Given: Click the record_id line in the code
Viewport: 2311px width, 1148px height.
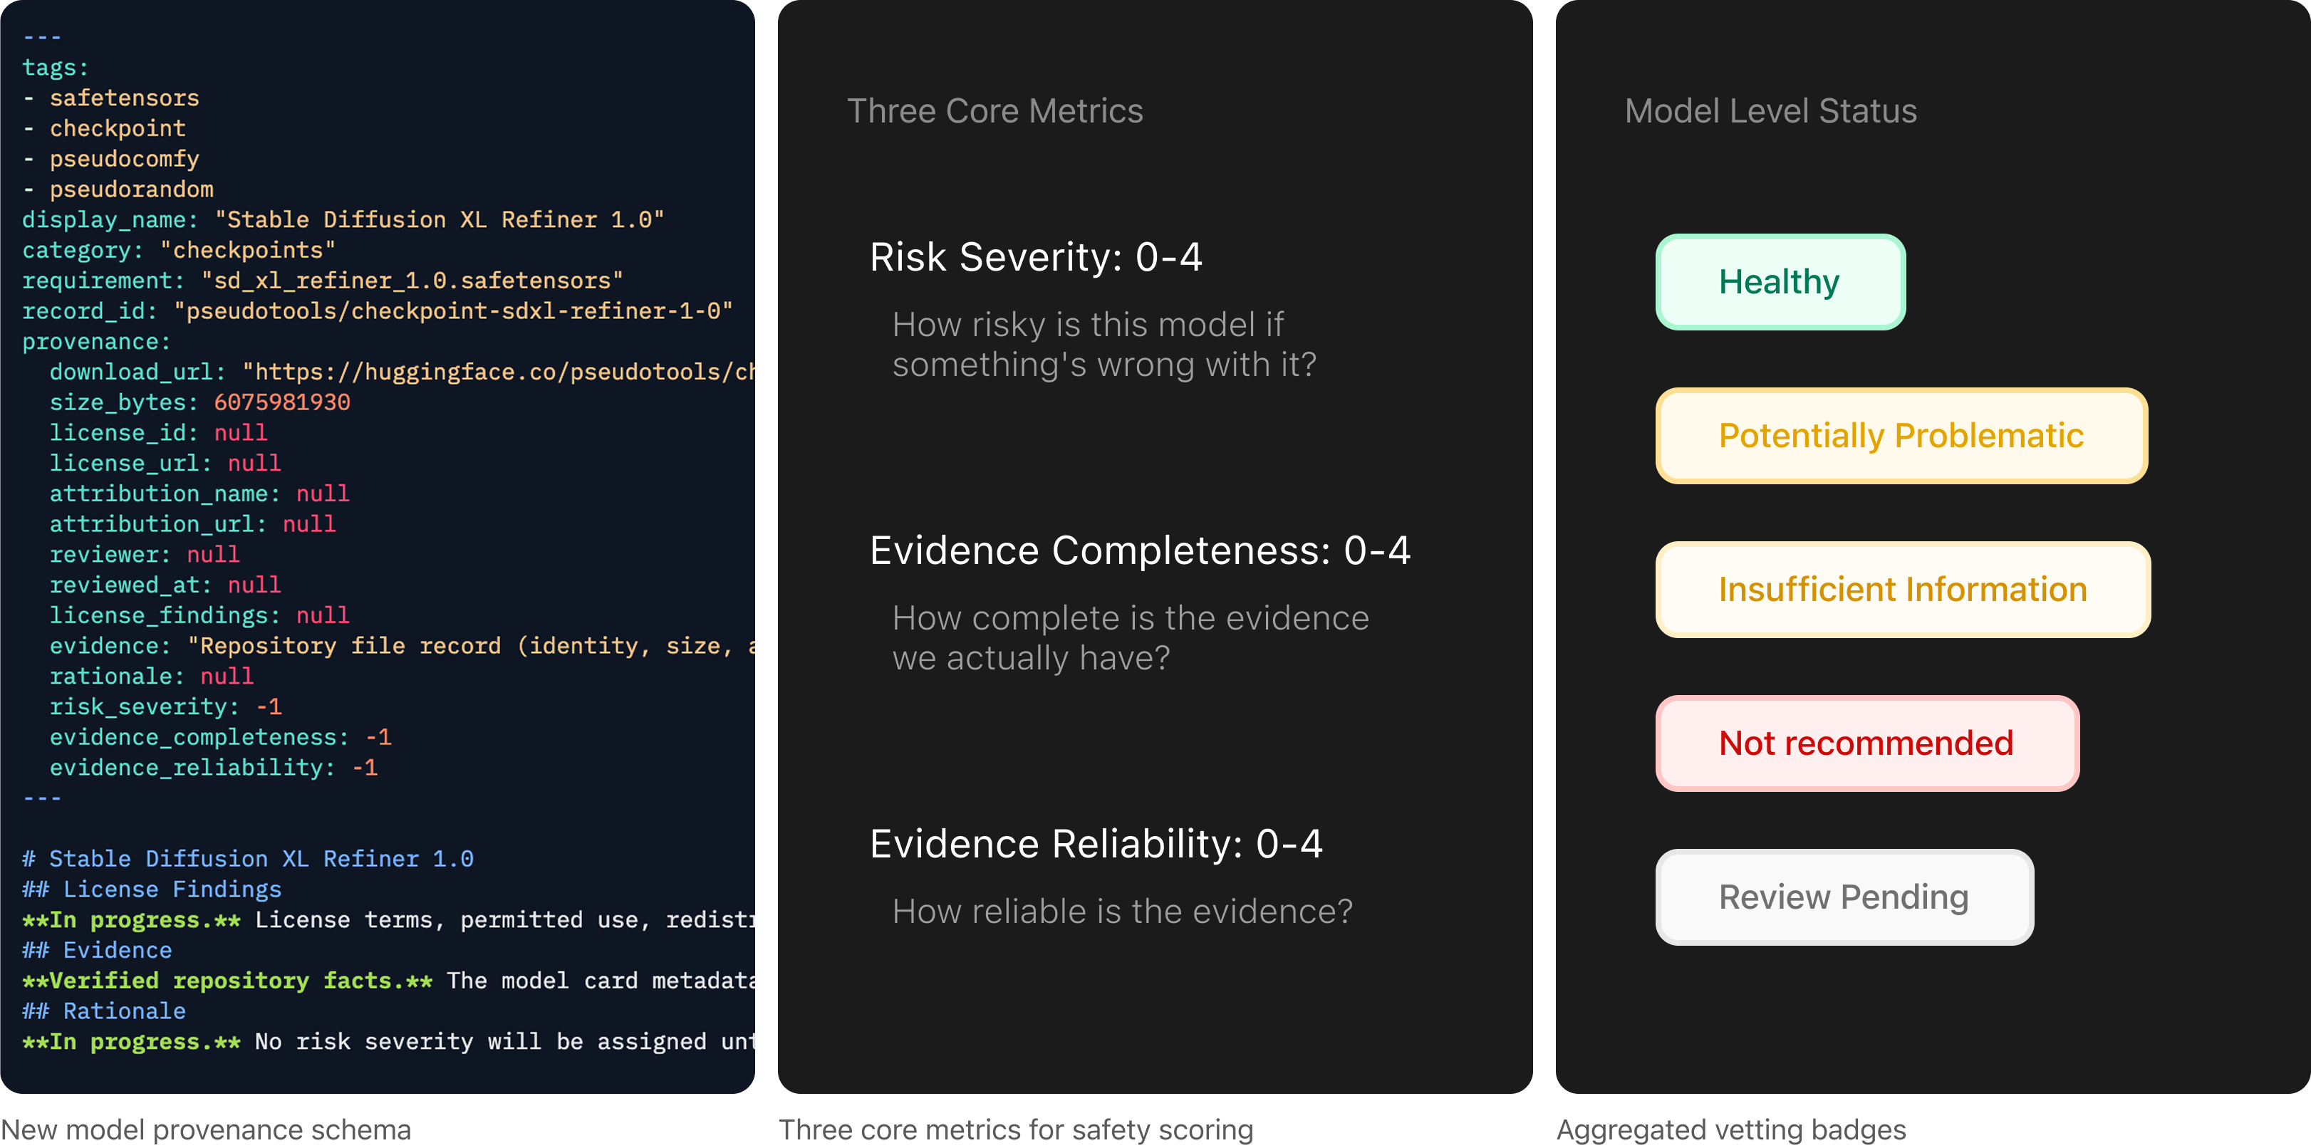Looking at the screenshot, I should [x=377, y=311].
